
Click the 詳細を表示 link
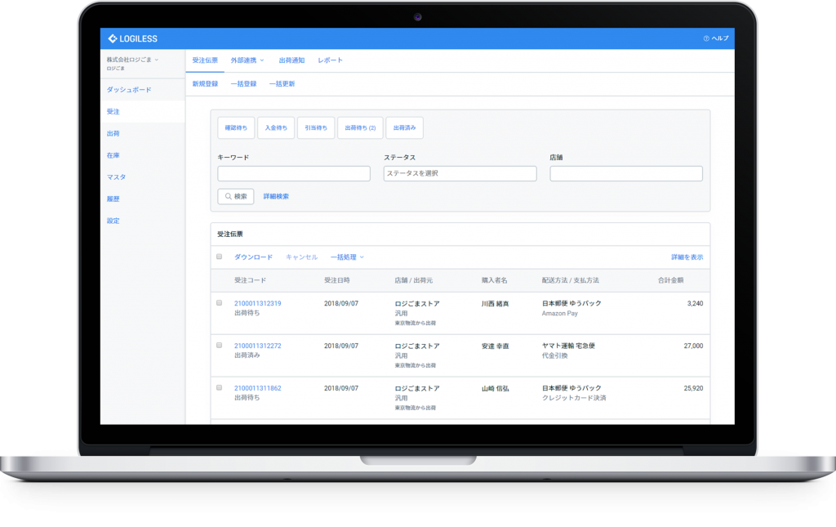tap(687, 257)
